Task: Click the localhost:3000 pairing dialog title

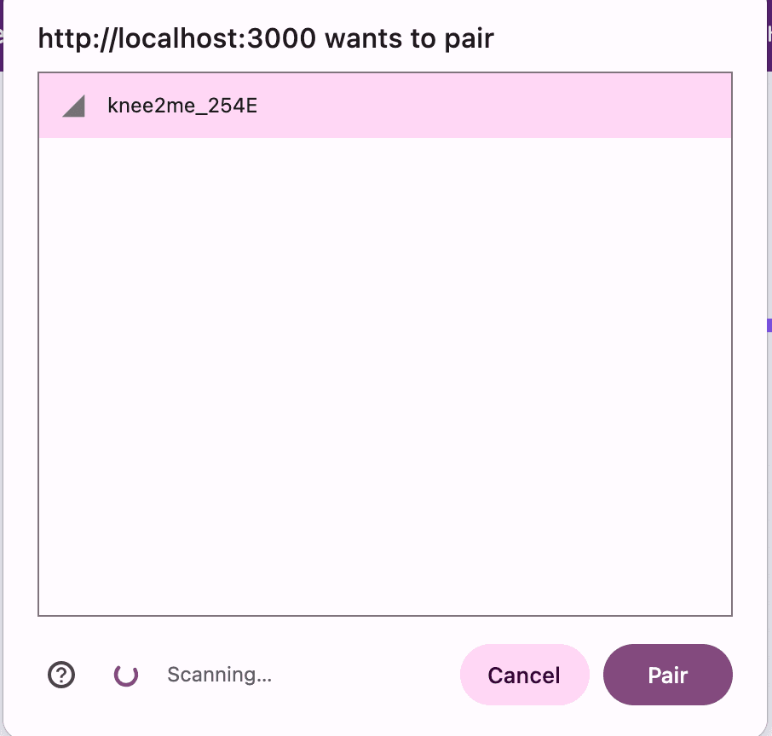Action: [x=265, y=37]
